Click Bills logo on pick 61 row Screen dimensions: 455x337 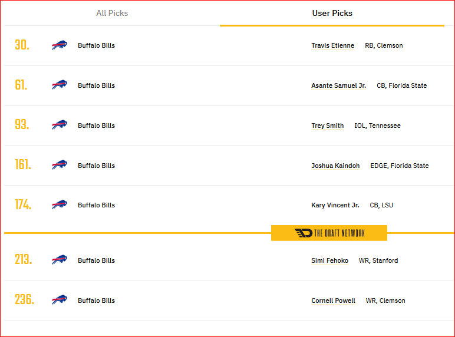(x=60, y=85)
